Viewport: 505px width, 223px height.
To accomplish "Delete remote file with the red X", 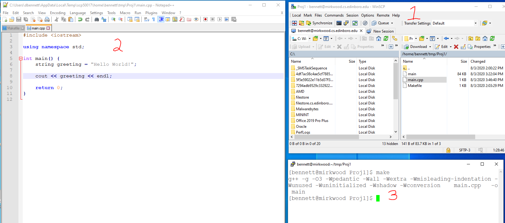I will (x=456, y=47).
